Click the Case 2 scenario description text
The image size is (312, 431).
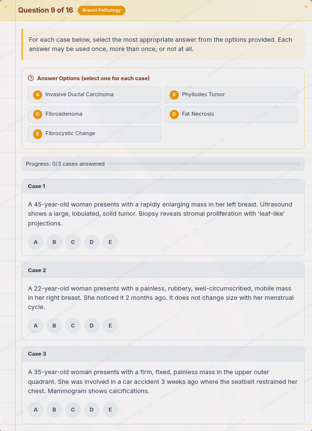pos(163,296)
